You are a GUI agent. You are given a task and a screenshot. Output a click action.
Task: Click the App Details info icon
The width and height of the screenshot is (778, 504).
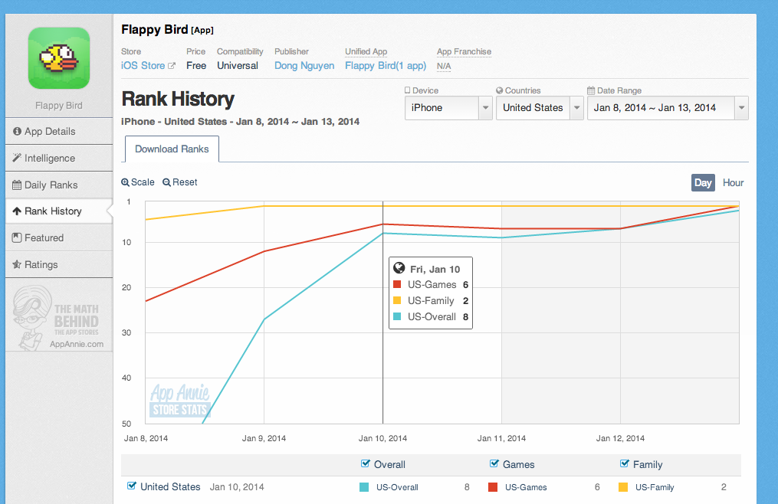pyautogui.click(x=17, y=132)
